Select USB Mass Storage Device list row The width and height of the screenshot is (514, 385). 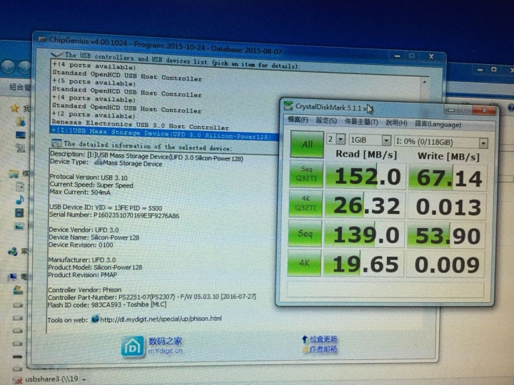pos(164,134)
